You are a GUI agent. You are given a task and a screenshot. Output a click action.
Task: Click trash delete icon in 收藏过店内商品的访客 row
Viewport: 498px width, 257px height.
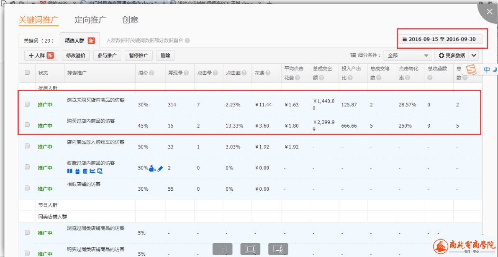(x=85, y=171)
